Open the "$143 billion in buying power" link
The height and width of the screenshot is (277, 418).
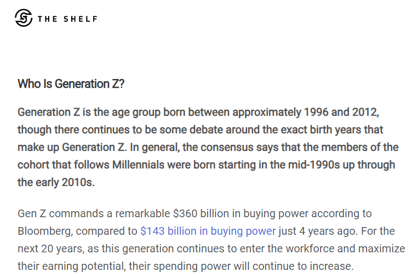(x=208, y=231)
